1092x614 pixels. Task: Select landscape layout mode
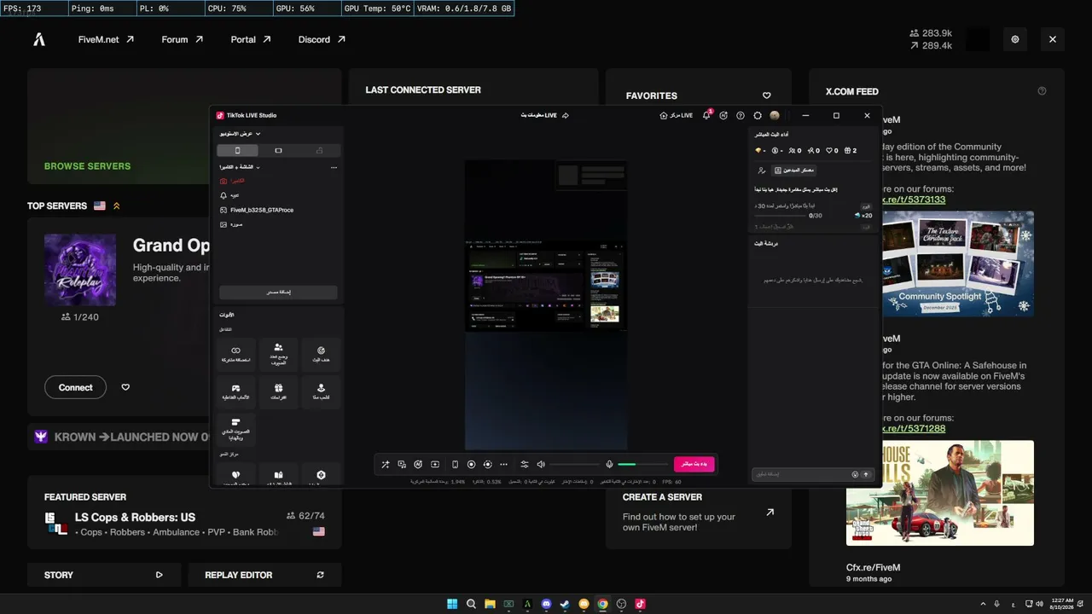278,151
